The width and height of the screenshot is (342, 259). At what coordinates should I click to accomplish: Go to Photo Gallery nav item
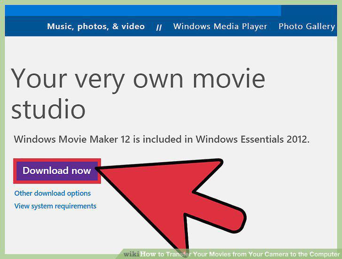(307, 26)
